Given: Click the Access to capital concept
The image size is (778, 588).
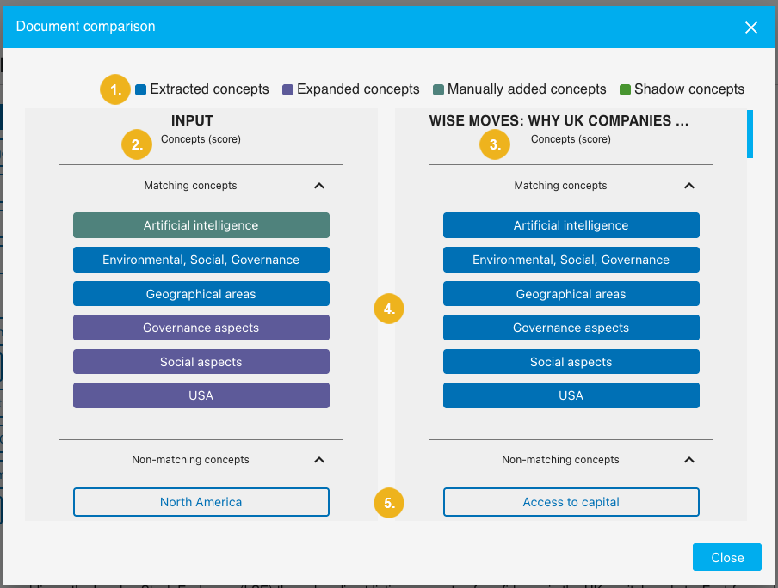Looking at the screenshot, I should tap(571, 502).
